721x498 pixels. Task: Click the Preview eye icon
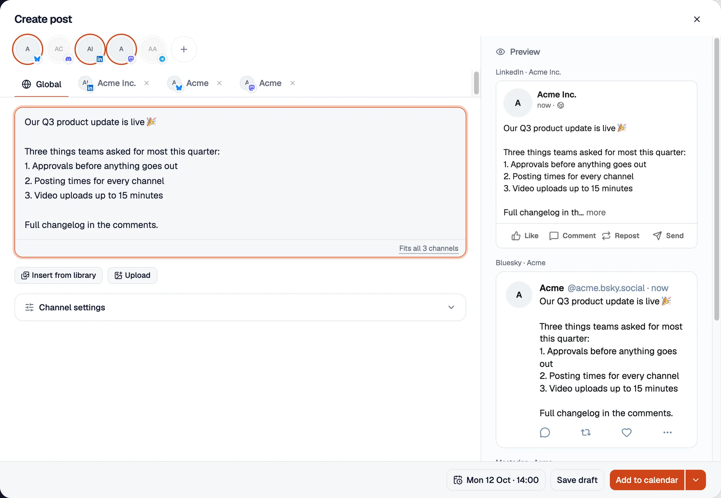point(500,52)
